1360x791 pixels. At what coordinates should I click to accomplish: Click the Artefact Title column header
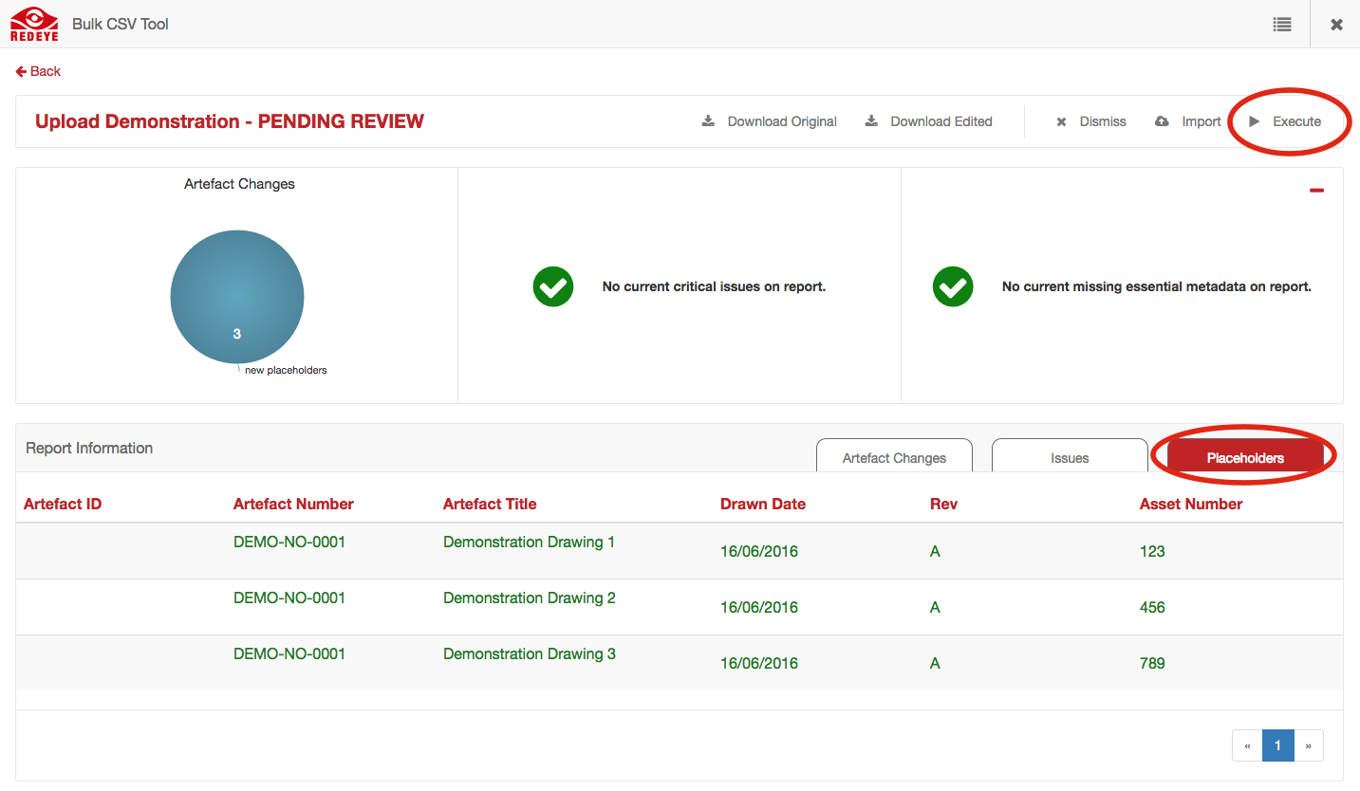tap(490, 504)
